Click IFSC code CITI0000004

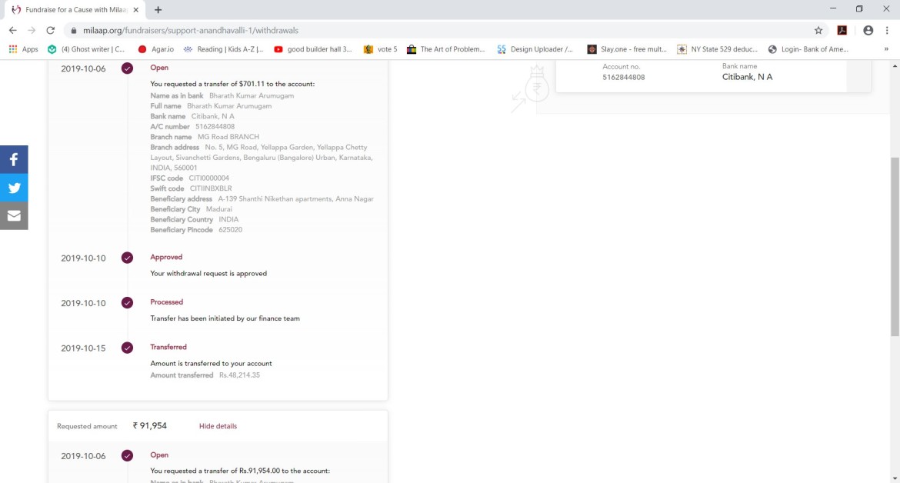coord(209,178)
